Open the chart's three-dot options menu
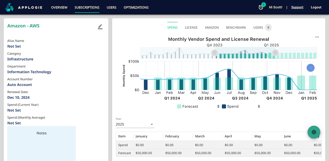This screenshot has width=329, height=161. coord(317,37)
